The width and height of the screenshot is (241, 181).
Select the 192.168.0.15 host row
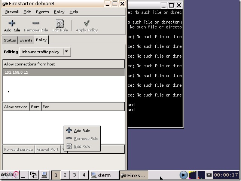(64, 73)
